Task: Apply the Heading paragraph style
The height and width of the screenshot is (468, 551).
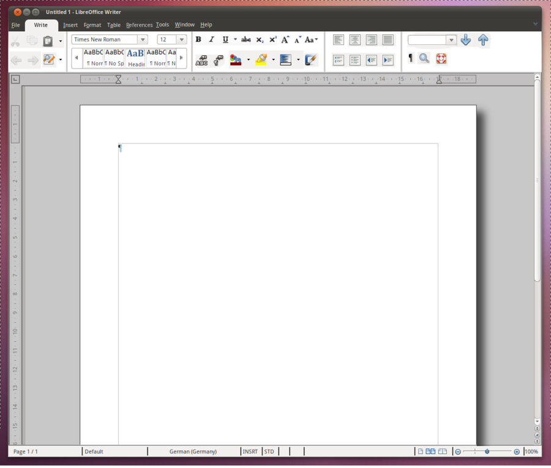Action: 135,58
